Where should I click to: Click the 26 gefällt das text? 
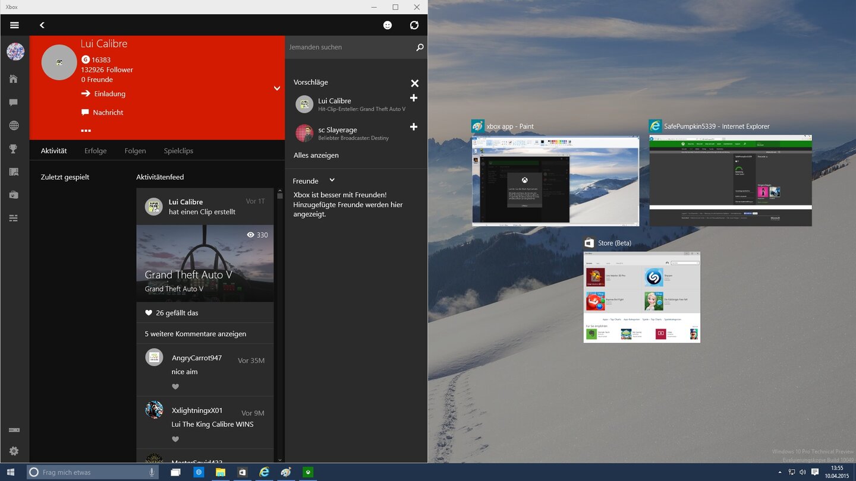click(177, 313)
